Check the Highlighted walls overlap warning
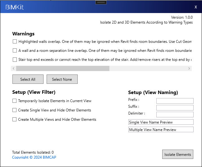This screenshot has width=202, height=167. tap(15, 42)
